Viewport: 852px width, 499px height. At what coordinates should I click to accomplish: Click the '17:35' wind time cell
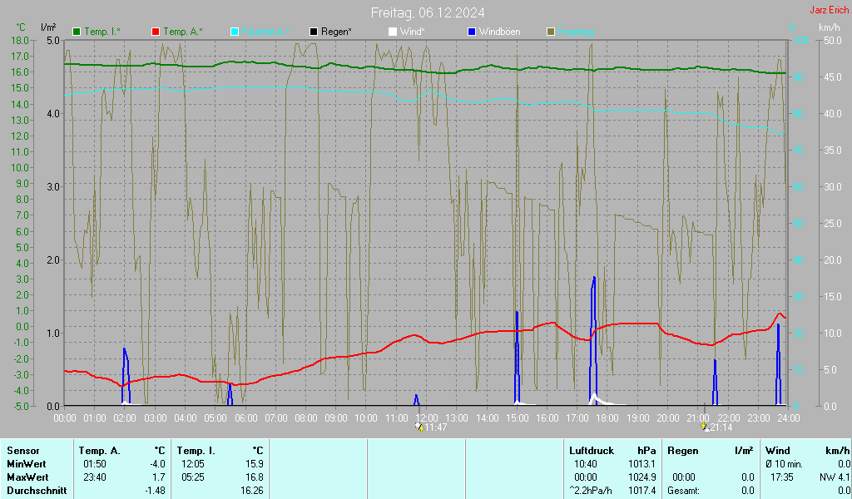point(781,477)
